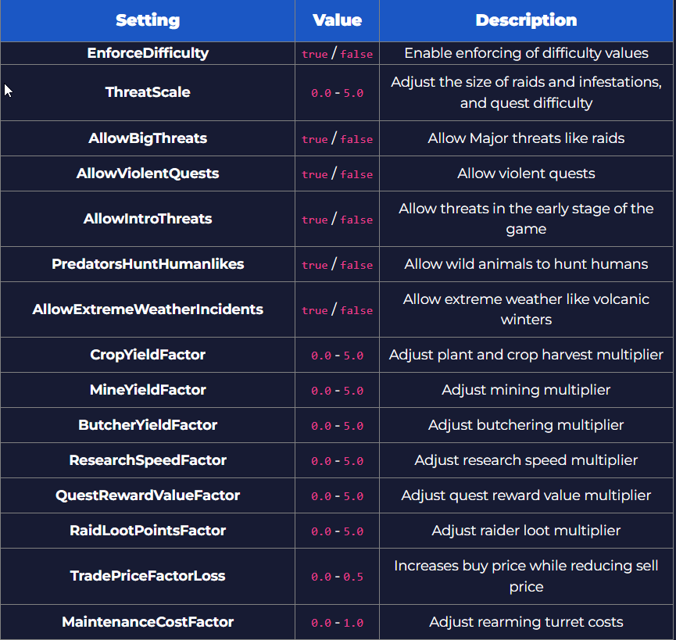Select the ResearchSpeedFactor setting name
This screenshot has width=676, height=640.
(x=148, y=460)
